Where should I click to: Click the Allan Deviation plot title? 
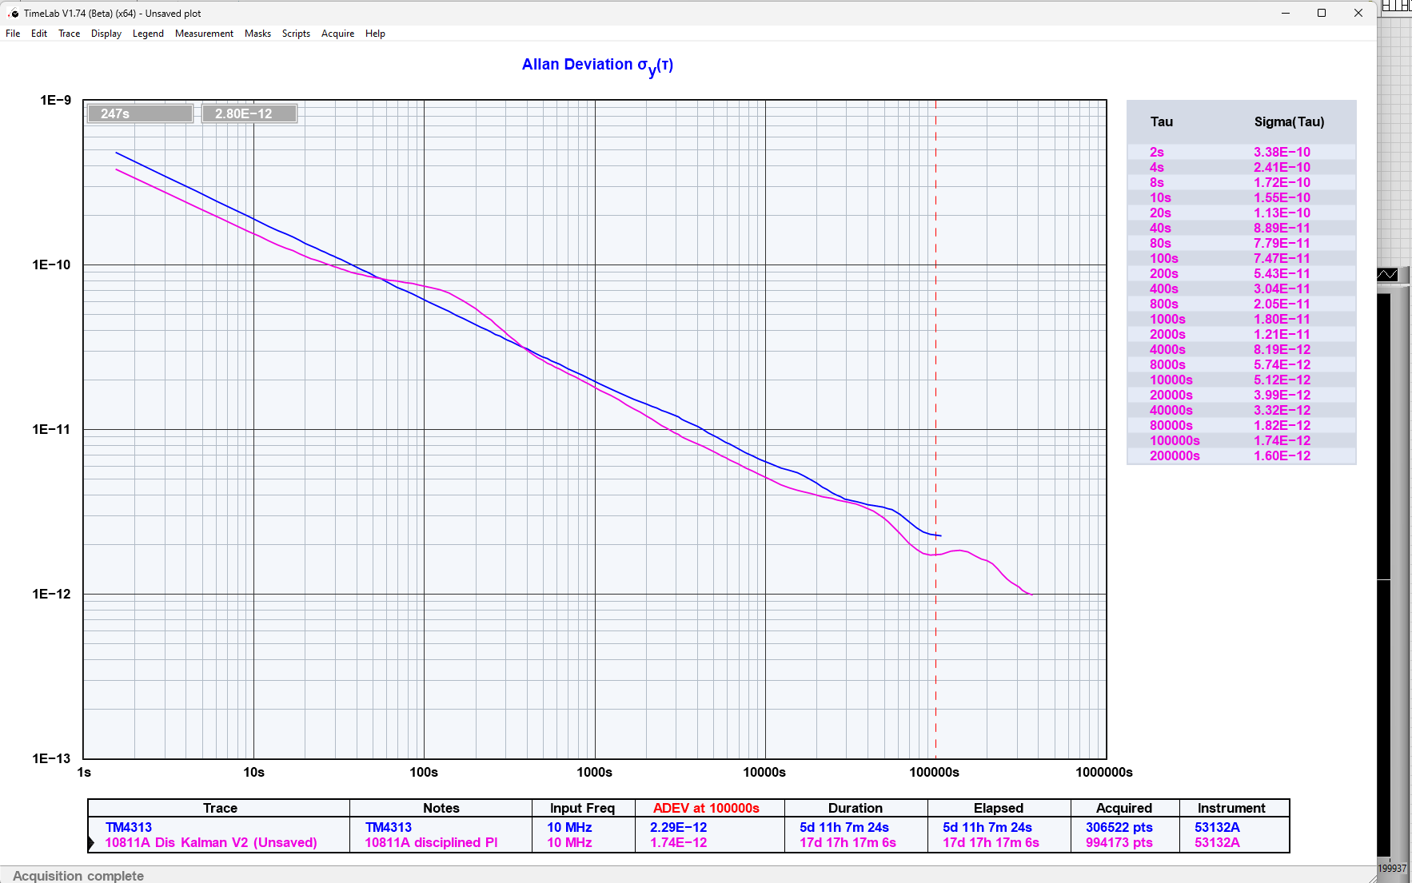coord(597,66)
